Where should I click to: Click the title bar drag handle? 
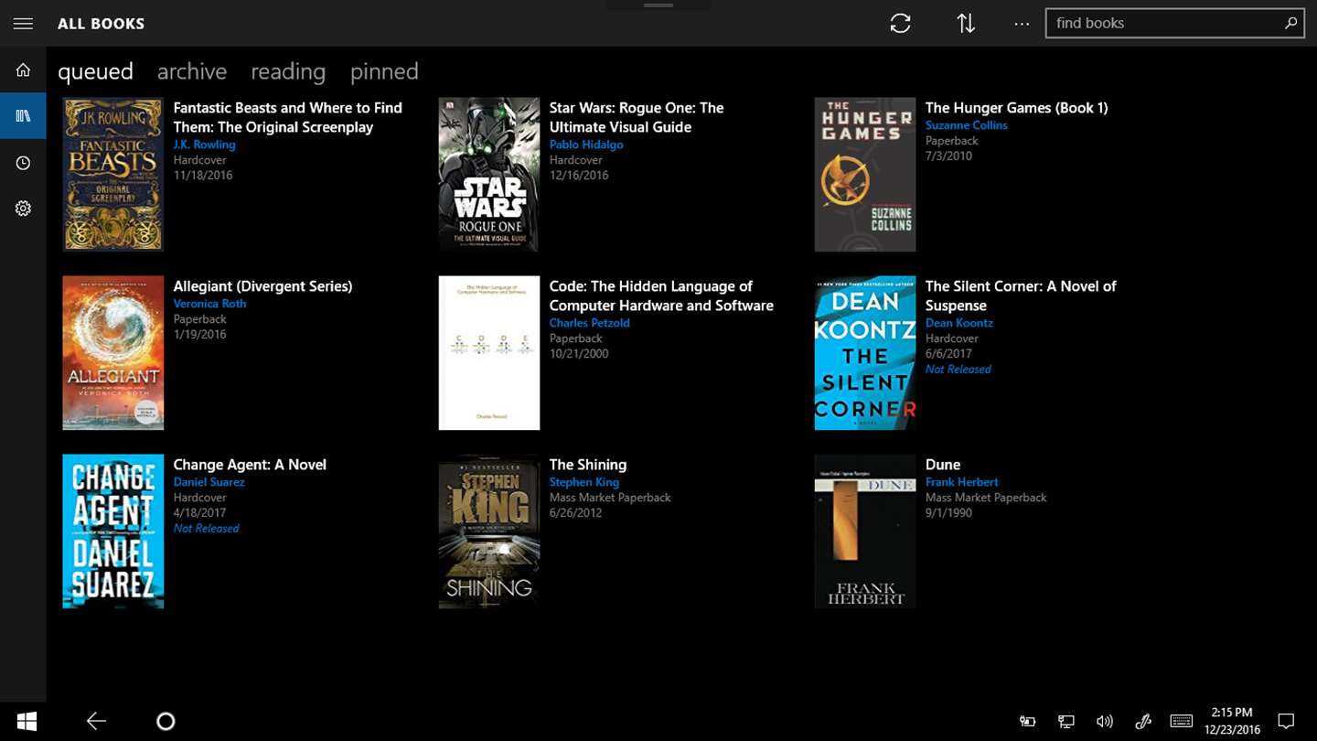[658, 5]
